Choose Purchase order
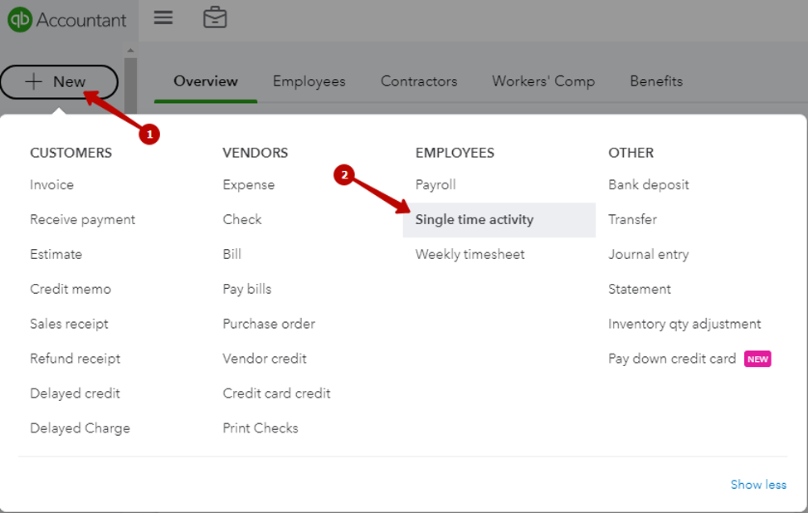The width and height of the screenshot is (808, 513). coord(269,324)
